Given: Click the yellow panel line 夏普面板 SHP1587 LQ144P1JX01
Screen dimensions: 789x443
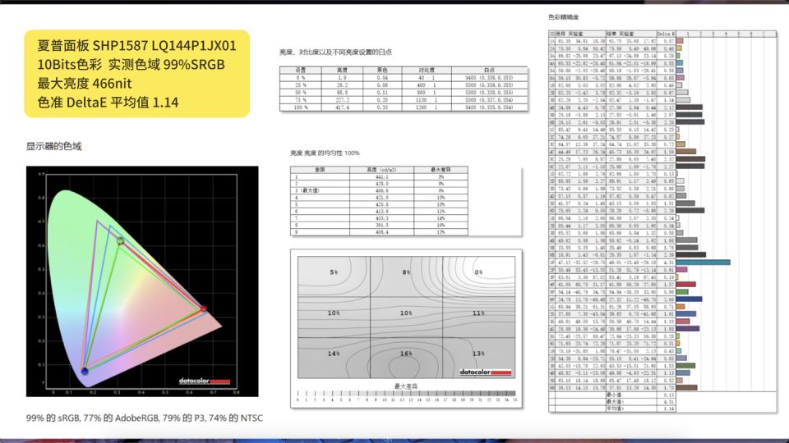Looking at the screenshot, I should [136, 46].
